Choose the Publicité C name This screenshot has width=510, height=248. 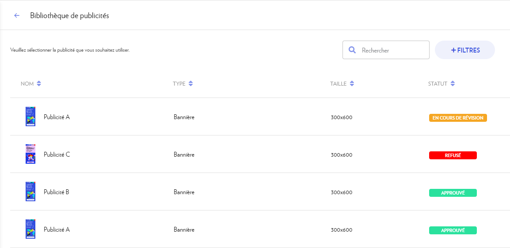[57, 154]
